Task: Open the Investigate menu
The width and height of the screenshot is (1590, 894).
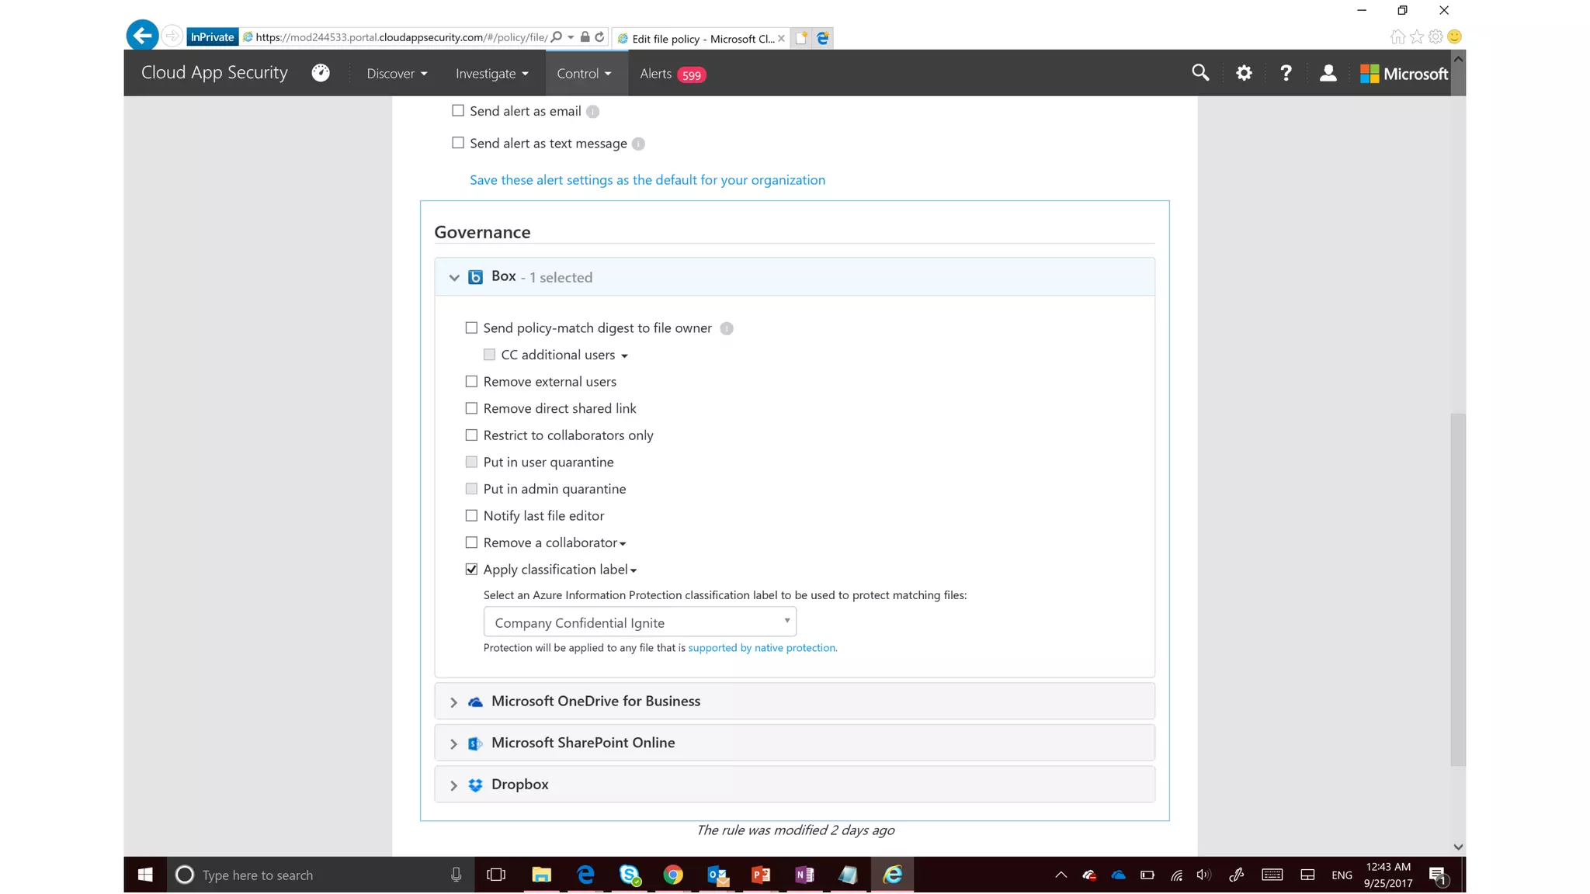Action: coord(491,74)
